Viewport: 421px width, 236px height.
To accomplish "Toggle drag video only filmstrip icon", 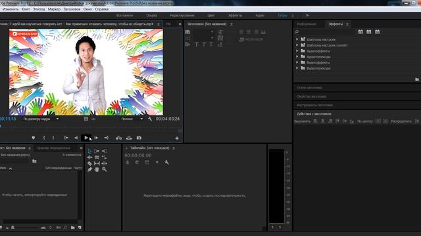I will point(86,119).
